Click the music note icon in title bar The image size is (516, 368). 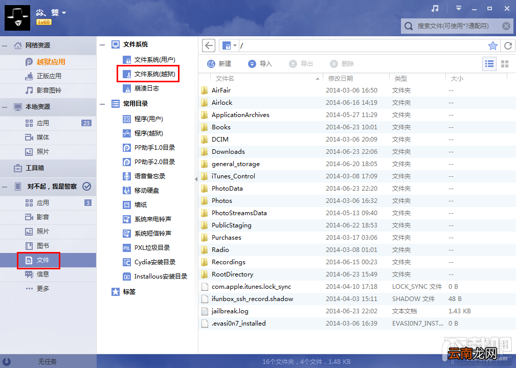[x=435, y=9]
